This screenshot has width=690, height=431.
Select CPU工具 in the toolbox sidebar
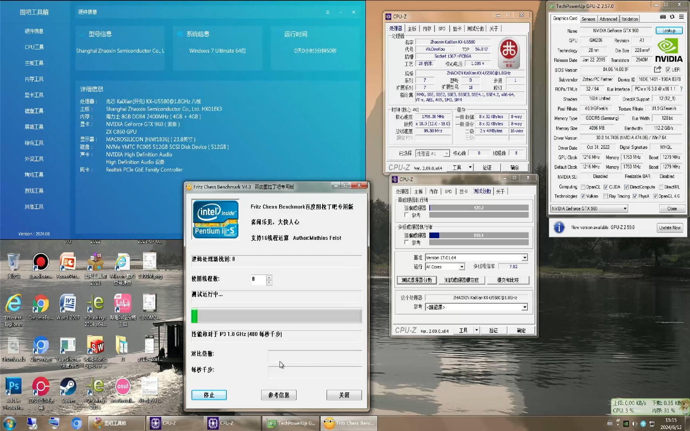pos(34,47)
